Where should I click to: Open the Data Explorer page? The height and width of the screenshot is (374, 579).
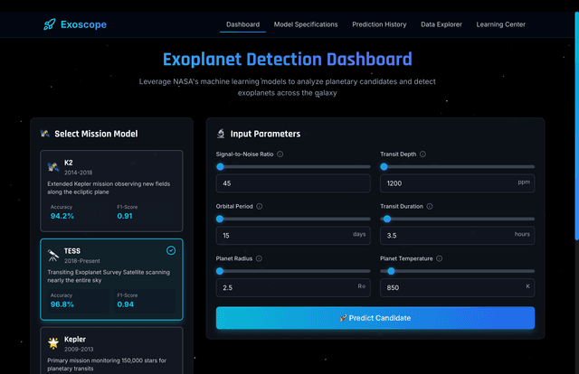point(442,24)
